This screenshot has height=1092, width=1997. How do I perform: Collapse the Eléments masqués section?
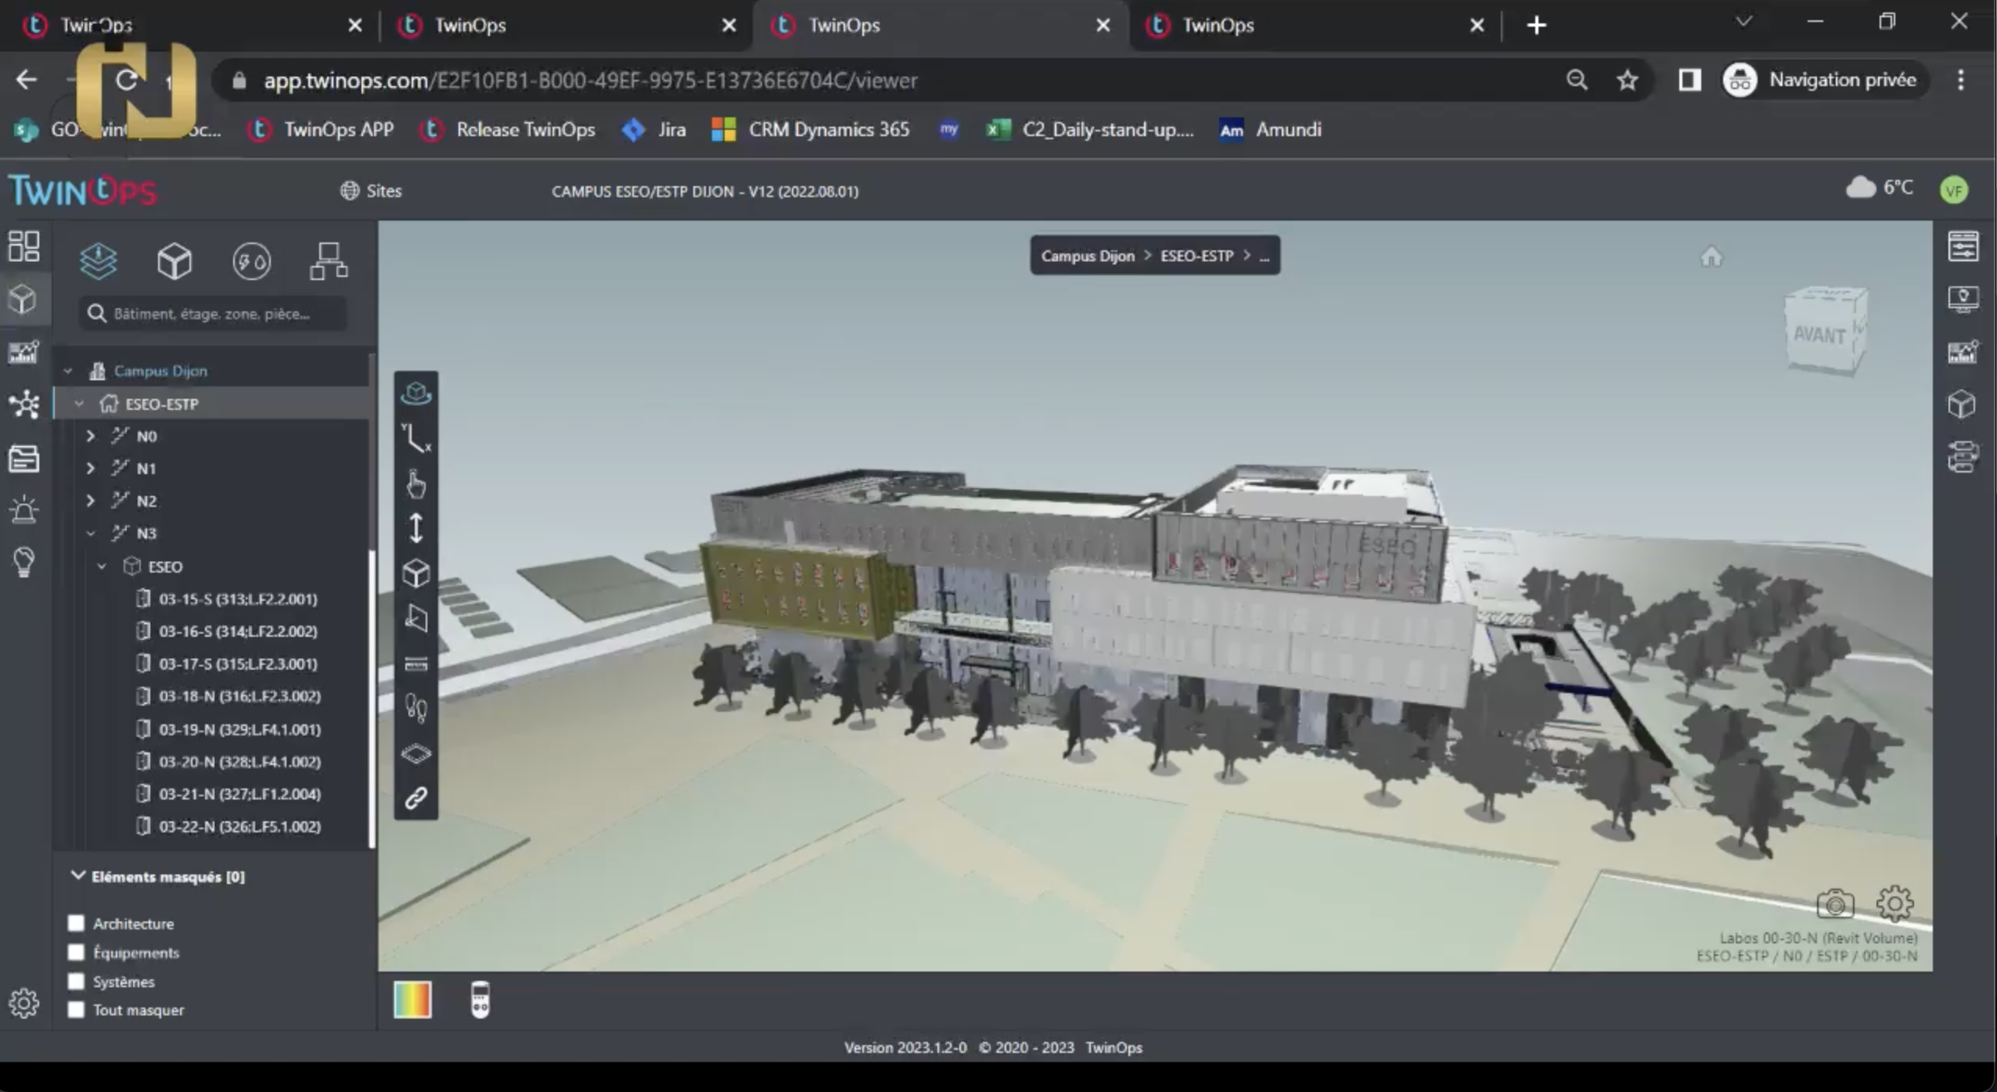pos(77,875)
